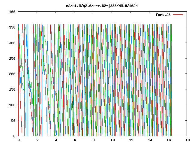Click the y-axis label 200
This screenshot has height=144, width=192.
coord(12,74)
